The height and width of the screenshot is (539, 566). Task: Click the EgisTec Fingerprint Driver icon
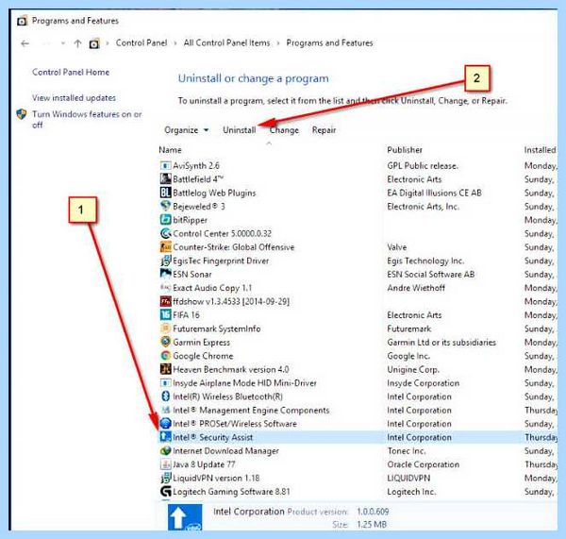point(165,261)
